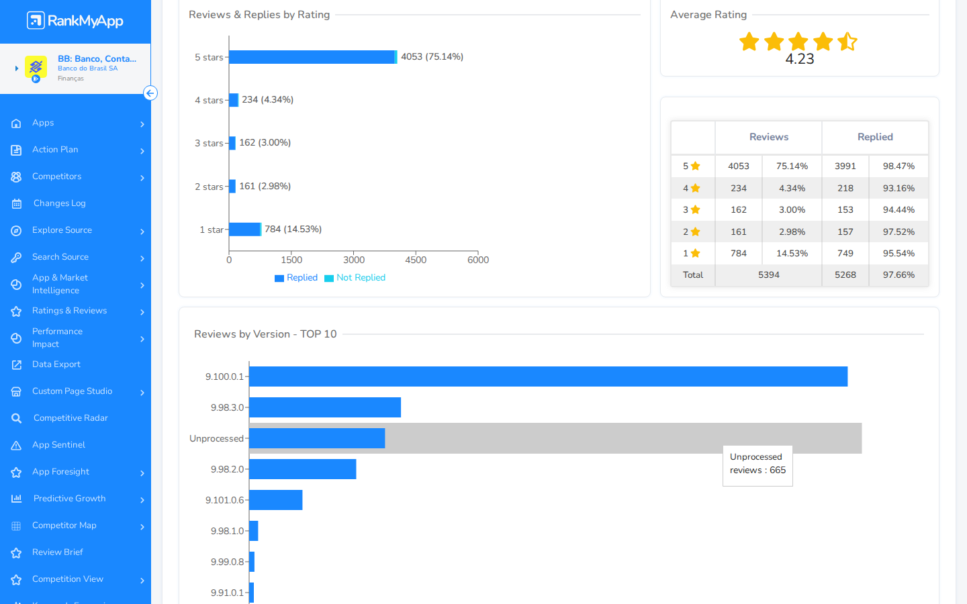Click the 4053 (75.14%) bar label
Screen dimensions: 967x604
pyautogui.click(x=432, y=57)
